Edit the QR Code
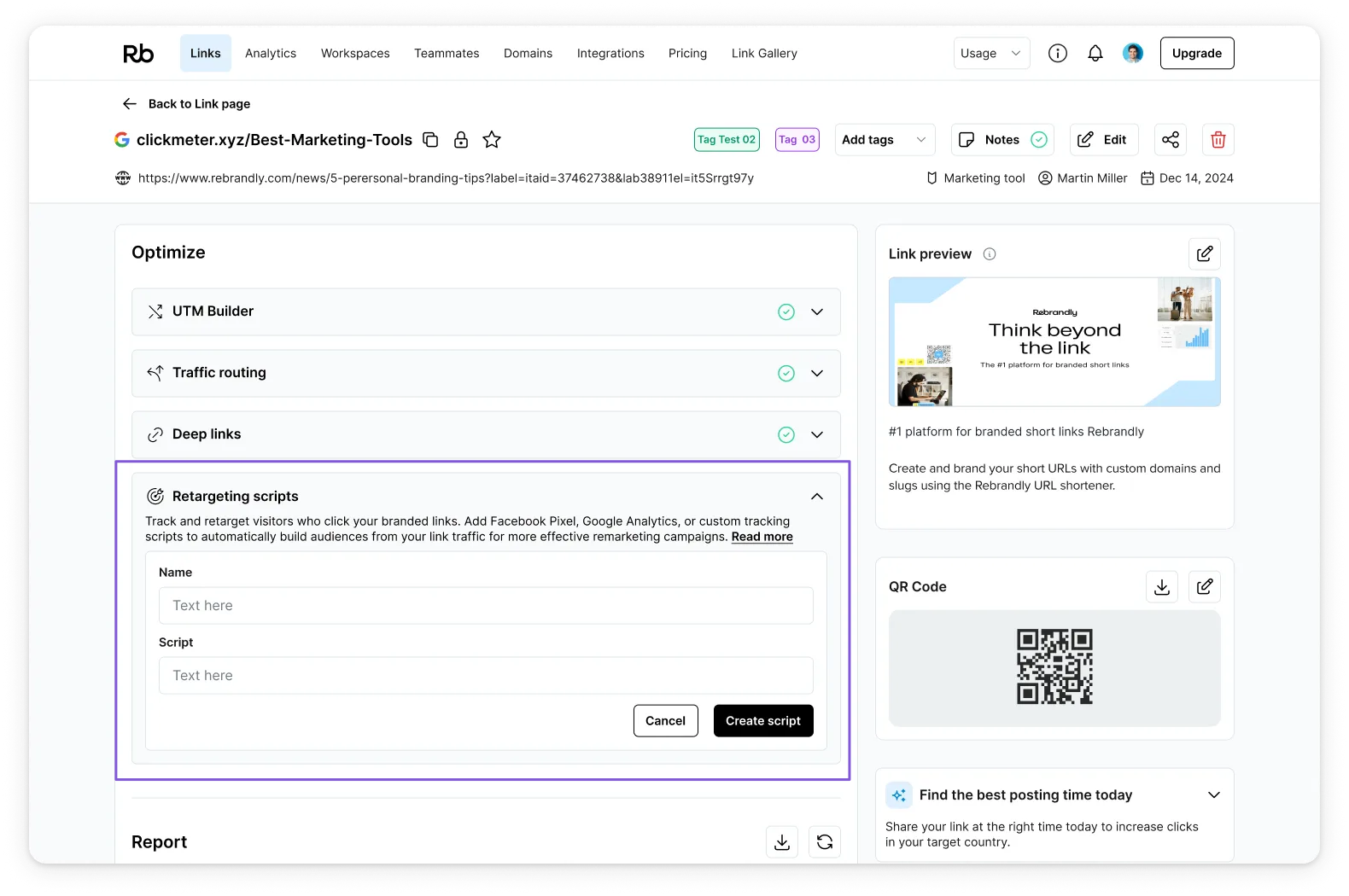 [x=1205, y=587]
